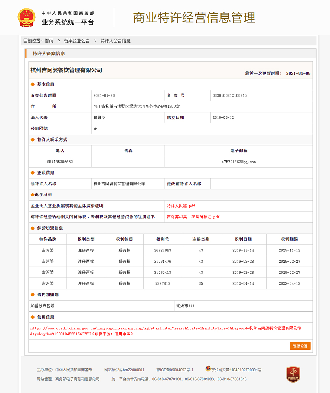Screen dimensions: 330x393
Task: Click 境内加盟店 section heading
Action: [48, 295]
